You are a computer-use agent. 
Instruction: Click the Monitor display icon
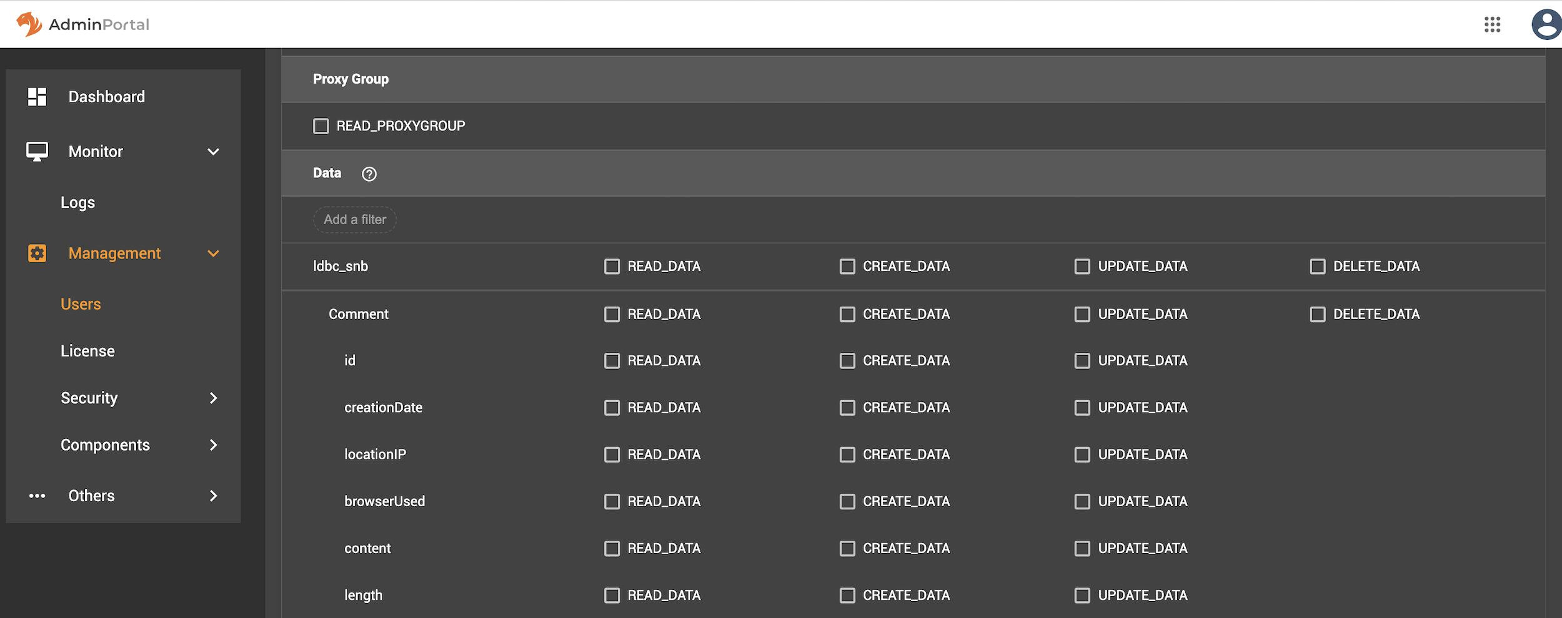pos(37,151)
